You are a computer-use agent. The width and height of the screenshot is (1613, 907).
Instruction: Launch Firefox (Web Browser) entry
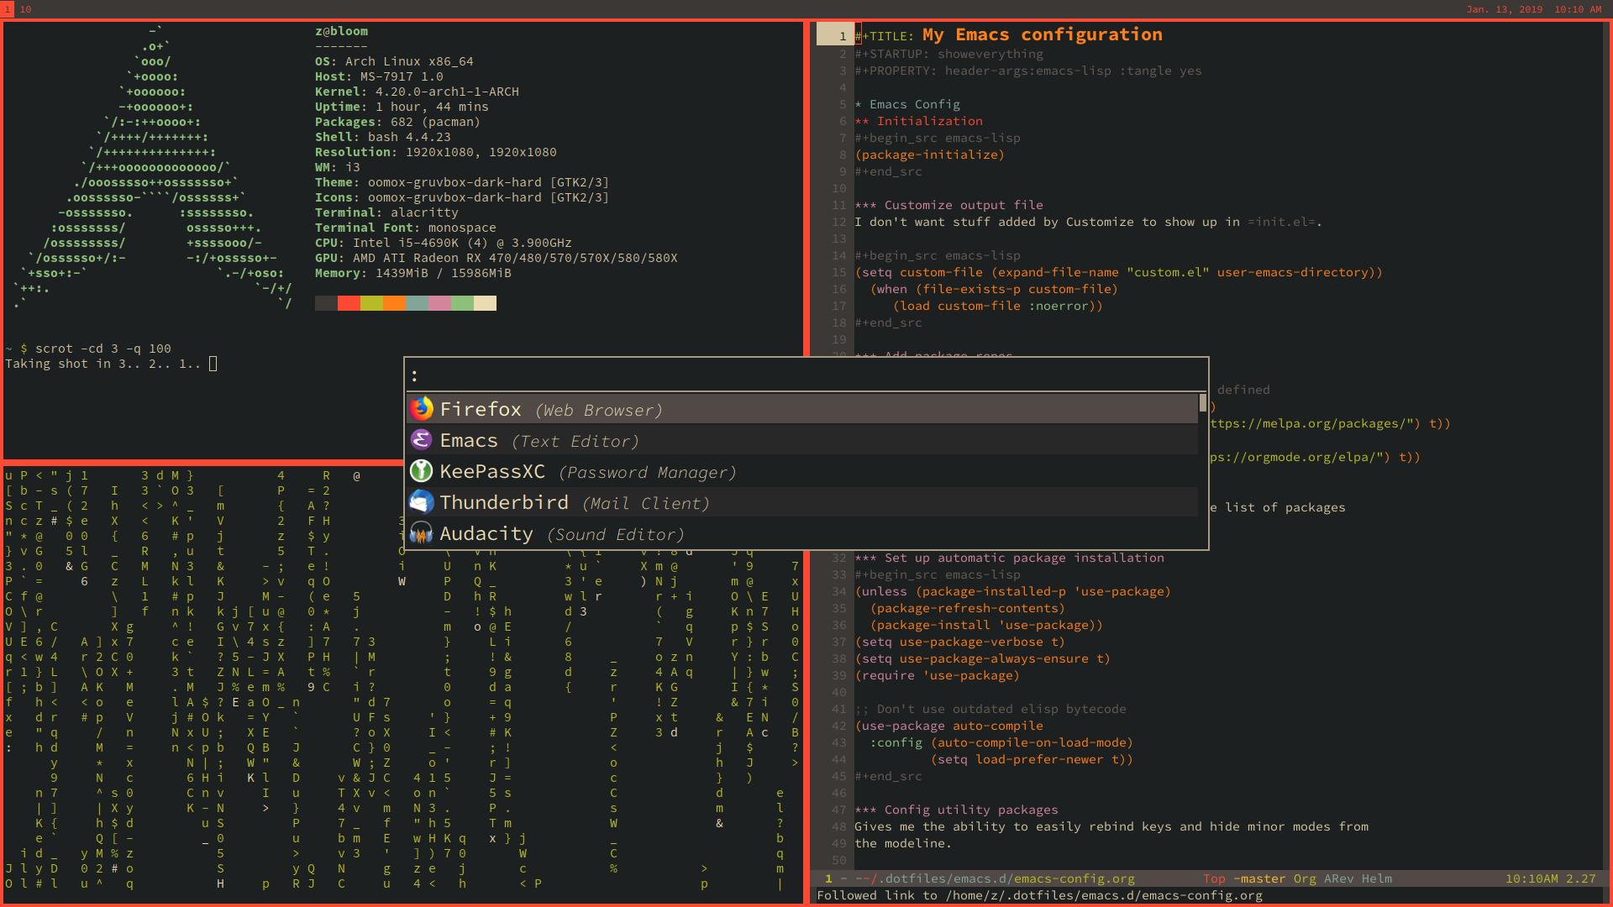click(802, 409)
